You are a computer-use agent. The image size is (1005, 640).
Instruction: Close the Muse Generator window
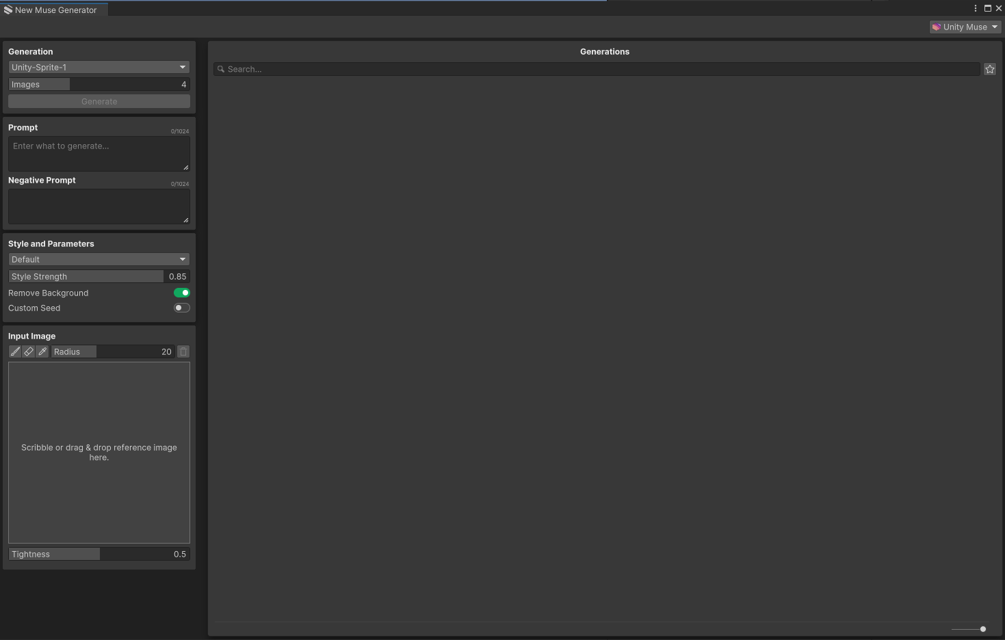pos(999,8)
